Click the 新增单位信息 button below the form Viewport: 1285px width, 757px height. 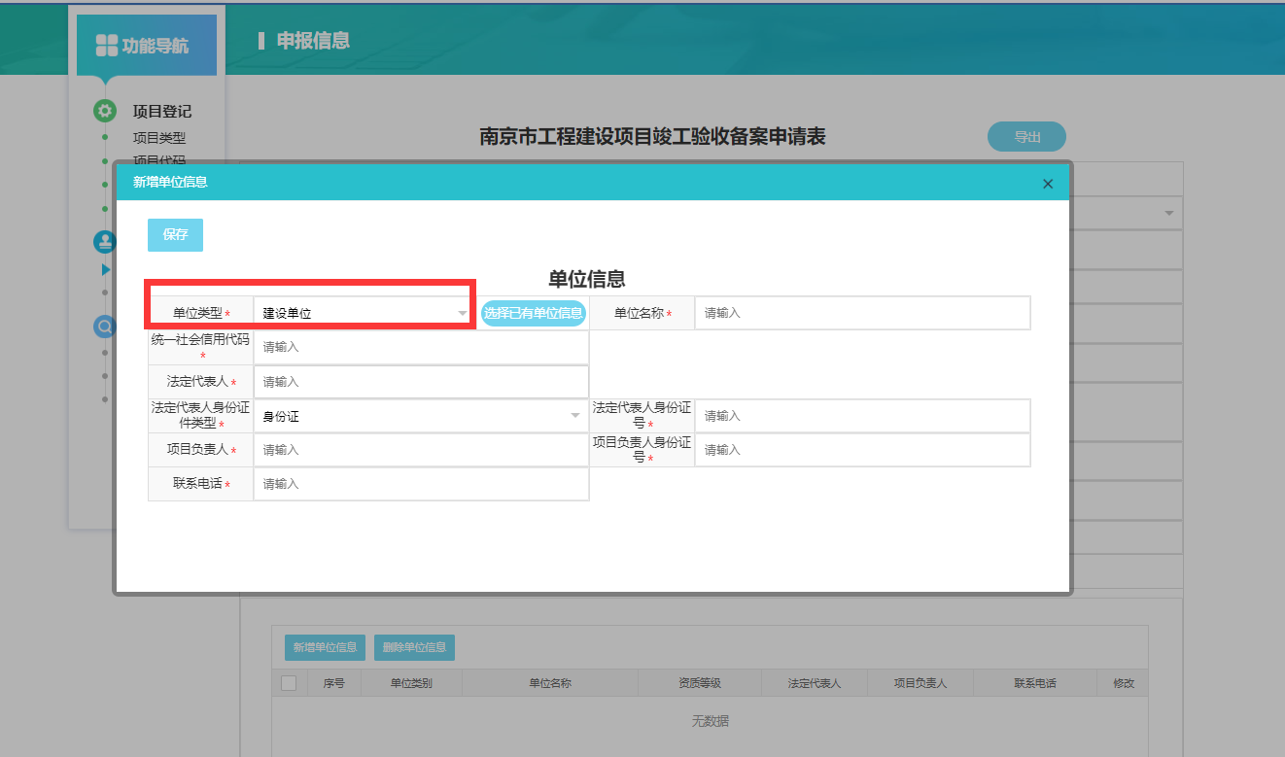click(325, 647)
